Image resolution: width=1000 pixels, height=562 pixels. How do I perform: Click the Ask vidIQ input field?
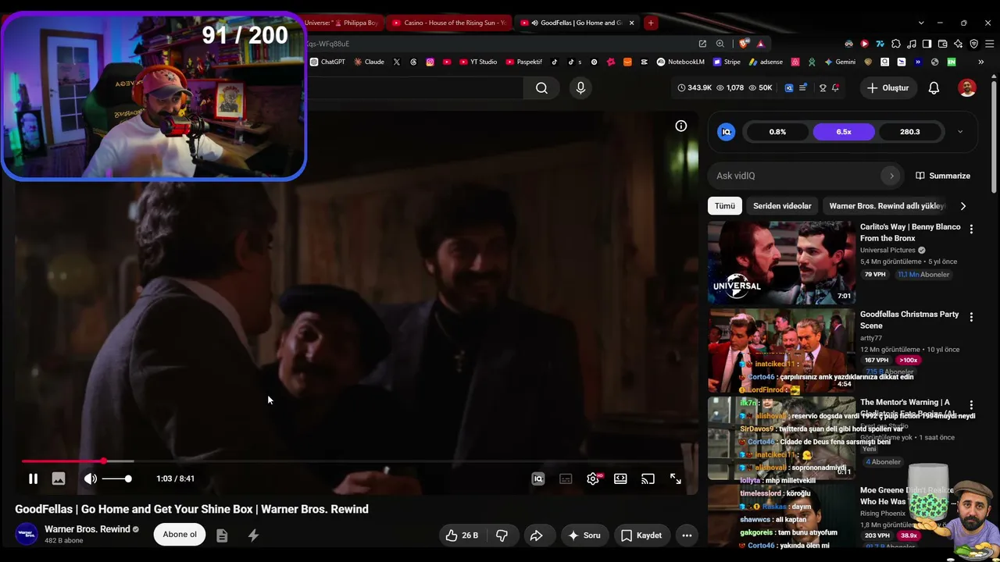tap(797, 176)
